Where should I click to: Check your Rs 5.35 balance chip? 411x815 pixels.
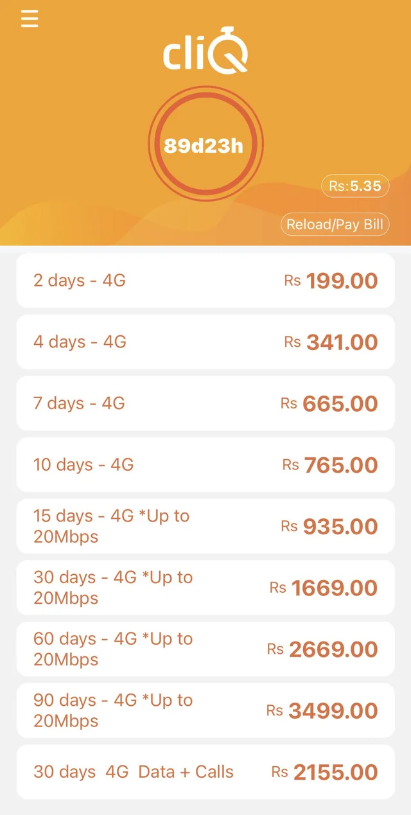pos(354,186)
